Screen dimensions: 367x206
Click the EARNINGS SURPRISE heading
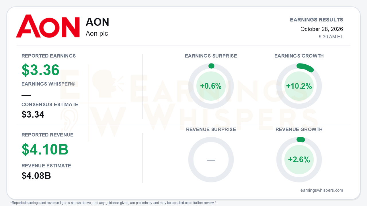[211, 56]
